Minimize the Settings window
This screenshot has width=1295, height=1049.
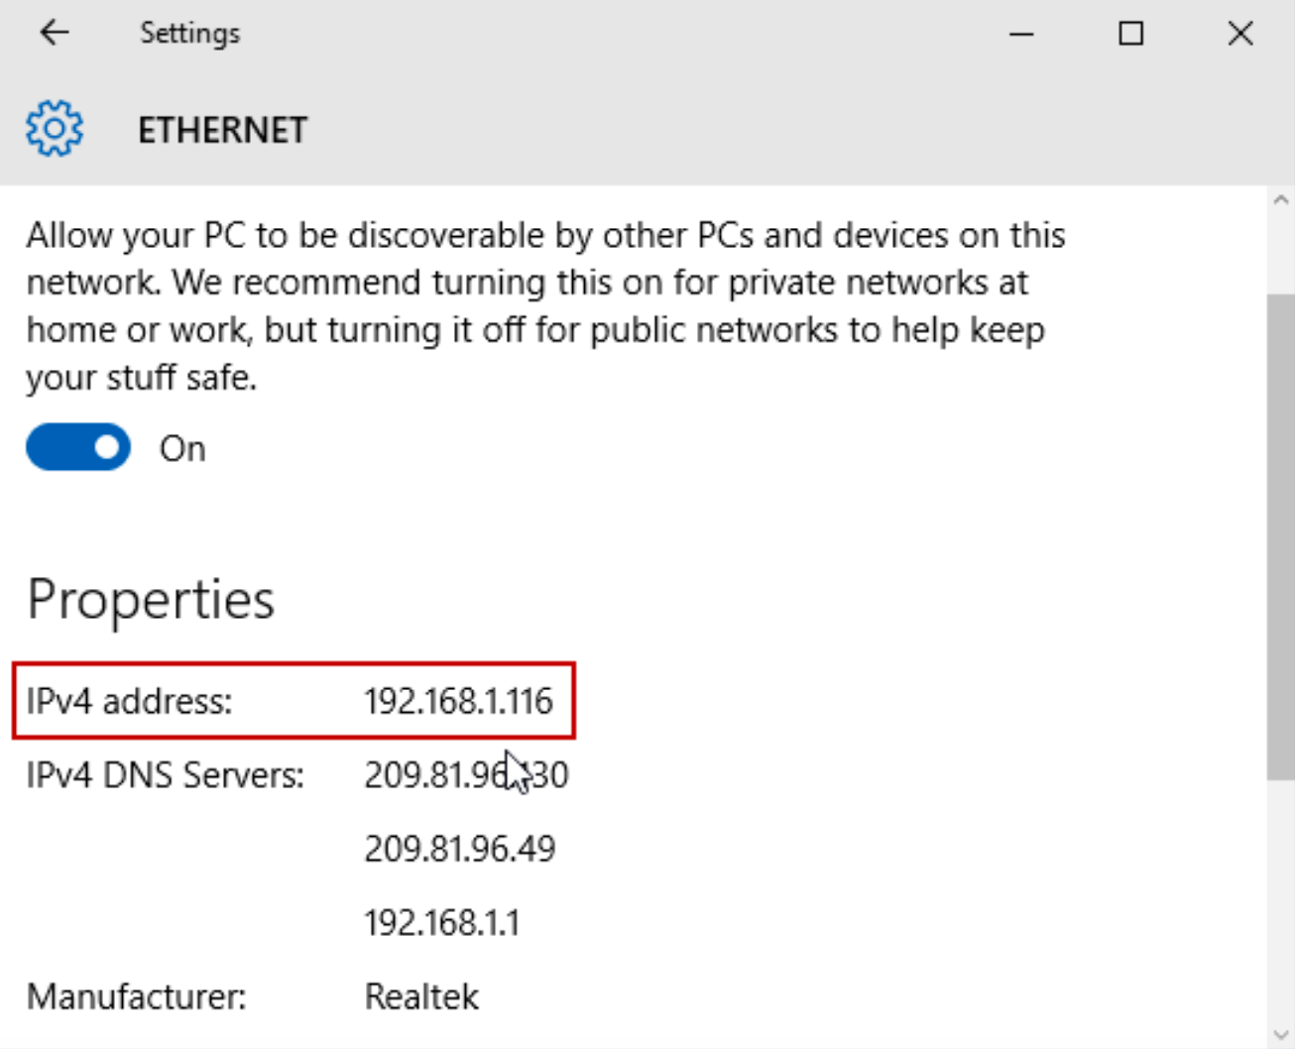[x=1021, y=34]
